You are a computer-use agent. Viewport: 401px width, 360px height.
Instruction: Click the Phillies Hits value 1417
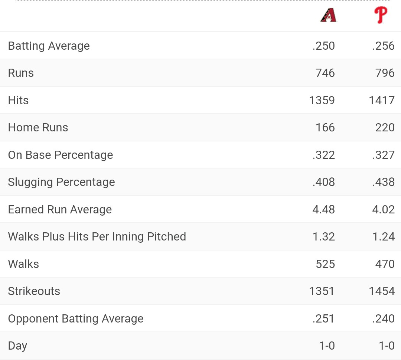[x=381, y=101]
